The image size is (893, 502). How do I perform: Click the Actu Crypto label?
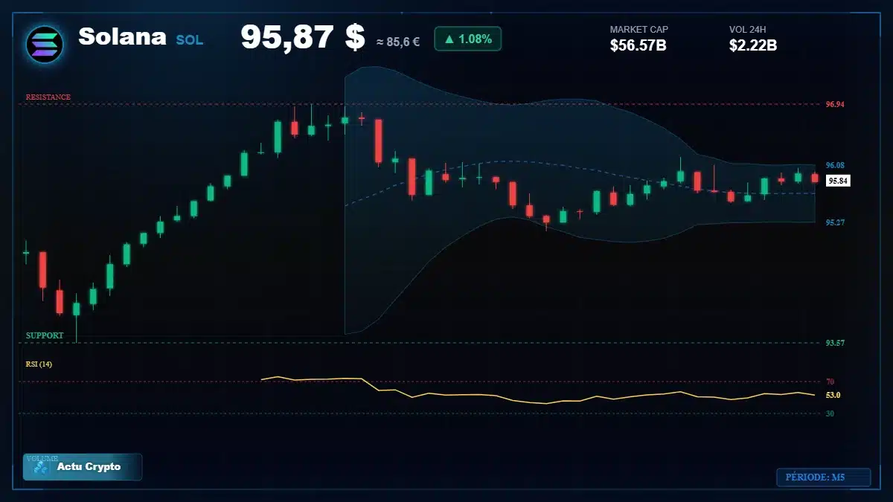click(89, 467)
